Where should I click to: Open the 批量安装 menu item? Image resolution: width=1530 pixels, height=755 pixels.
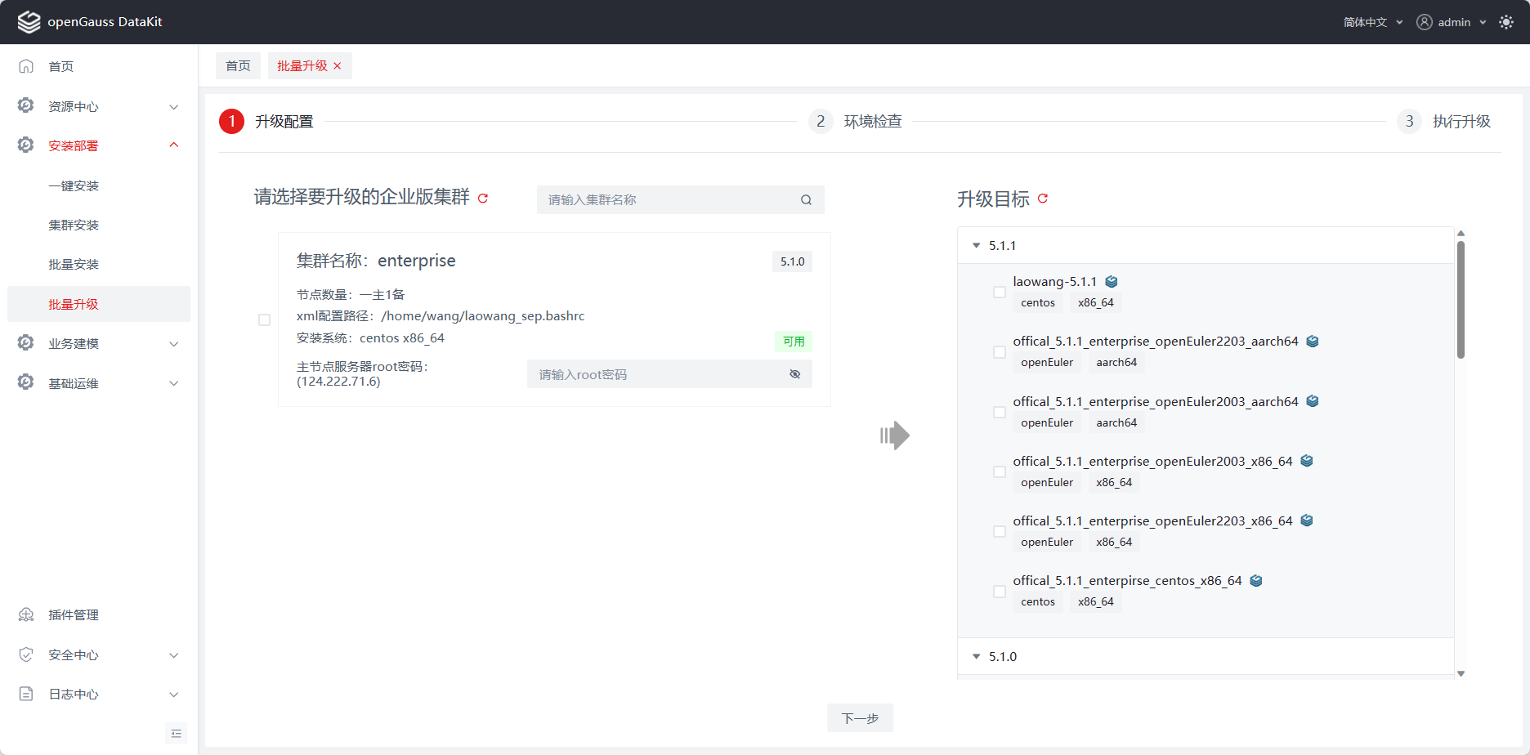[x=74, y=265]
